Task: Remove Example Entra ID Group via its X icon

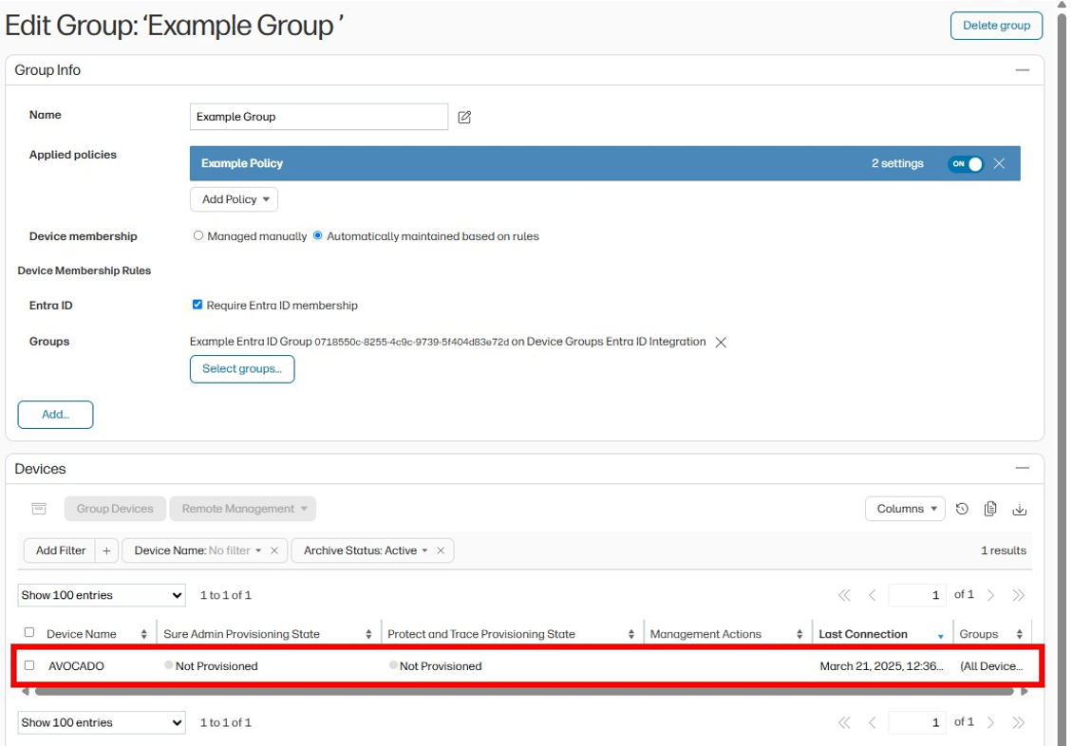Action: (x=721, y=342)
